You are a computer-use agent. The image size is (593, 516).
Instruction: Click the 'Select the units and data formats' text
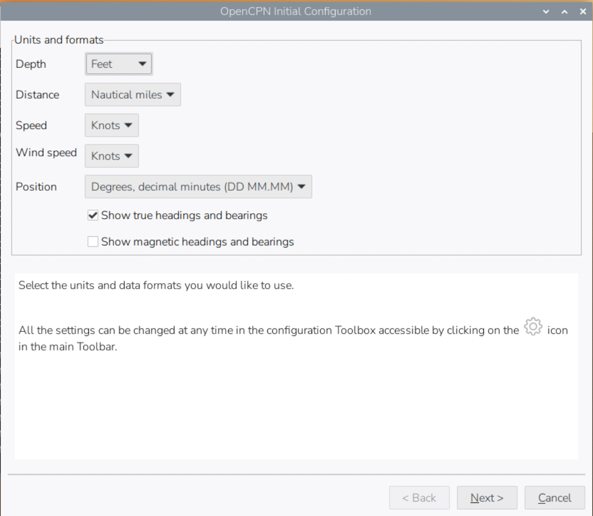click(156, 285)
